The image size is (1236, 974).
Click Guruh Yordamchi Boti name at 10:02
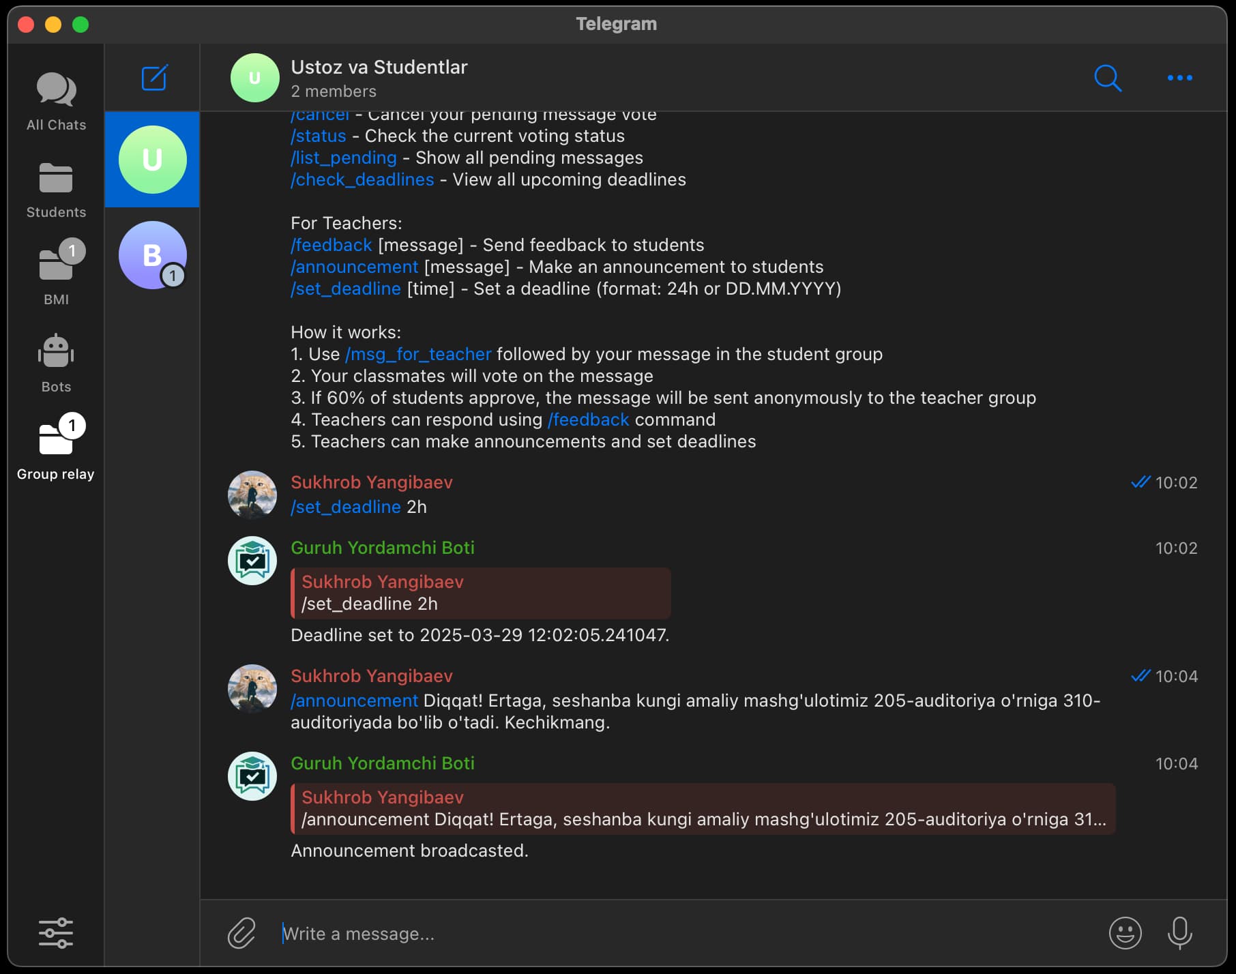383,548
